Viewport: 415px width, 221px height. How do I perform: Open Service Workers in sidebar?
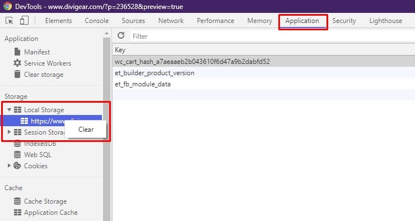[x=48, y=63]
